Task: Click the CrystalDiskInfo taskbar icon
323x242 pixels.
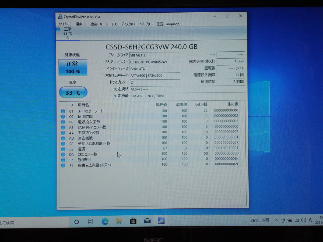Action: tap(161, 221)
